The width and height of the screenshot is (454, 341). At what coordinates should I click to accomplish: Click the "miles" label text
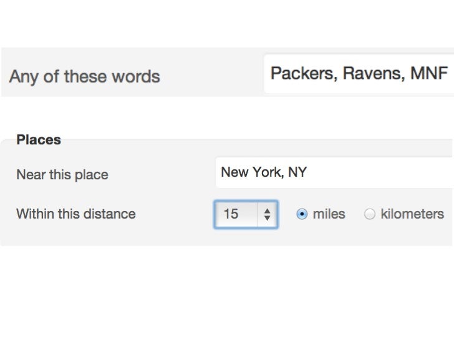(x=329, y=214)
